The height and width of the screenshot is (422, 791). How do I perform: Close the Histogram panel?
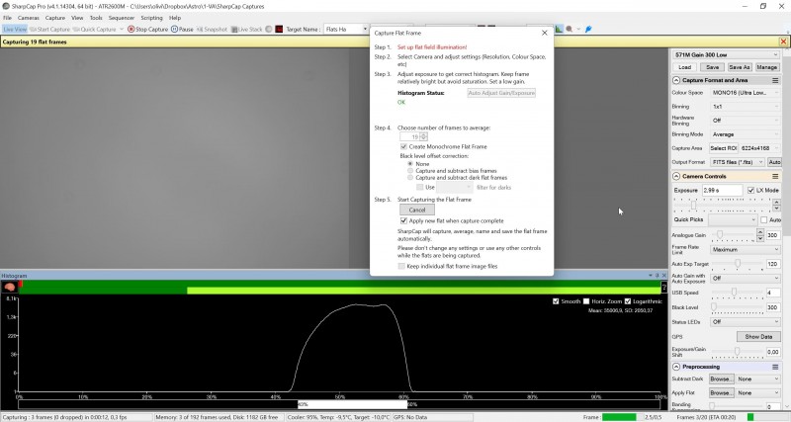click(x=663, y=276)
